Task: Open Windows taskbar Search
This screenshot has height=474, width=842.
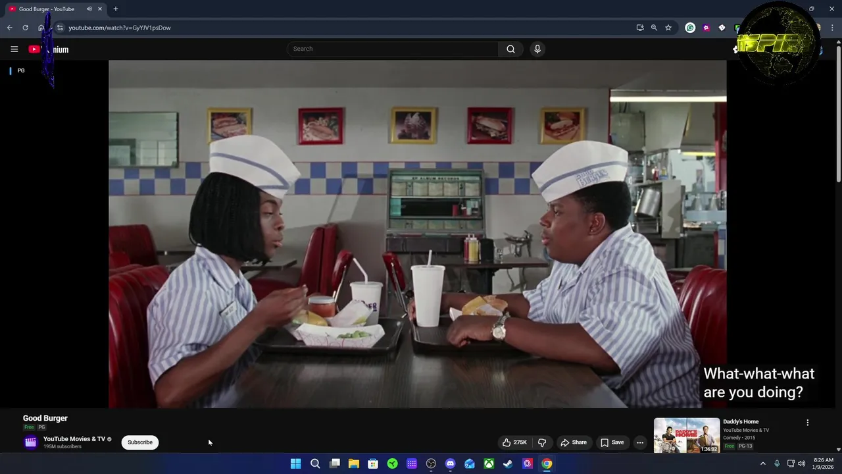Action: pos(315,463)
